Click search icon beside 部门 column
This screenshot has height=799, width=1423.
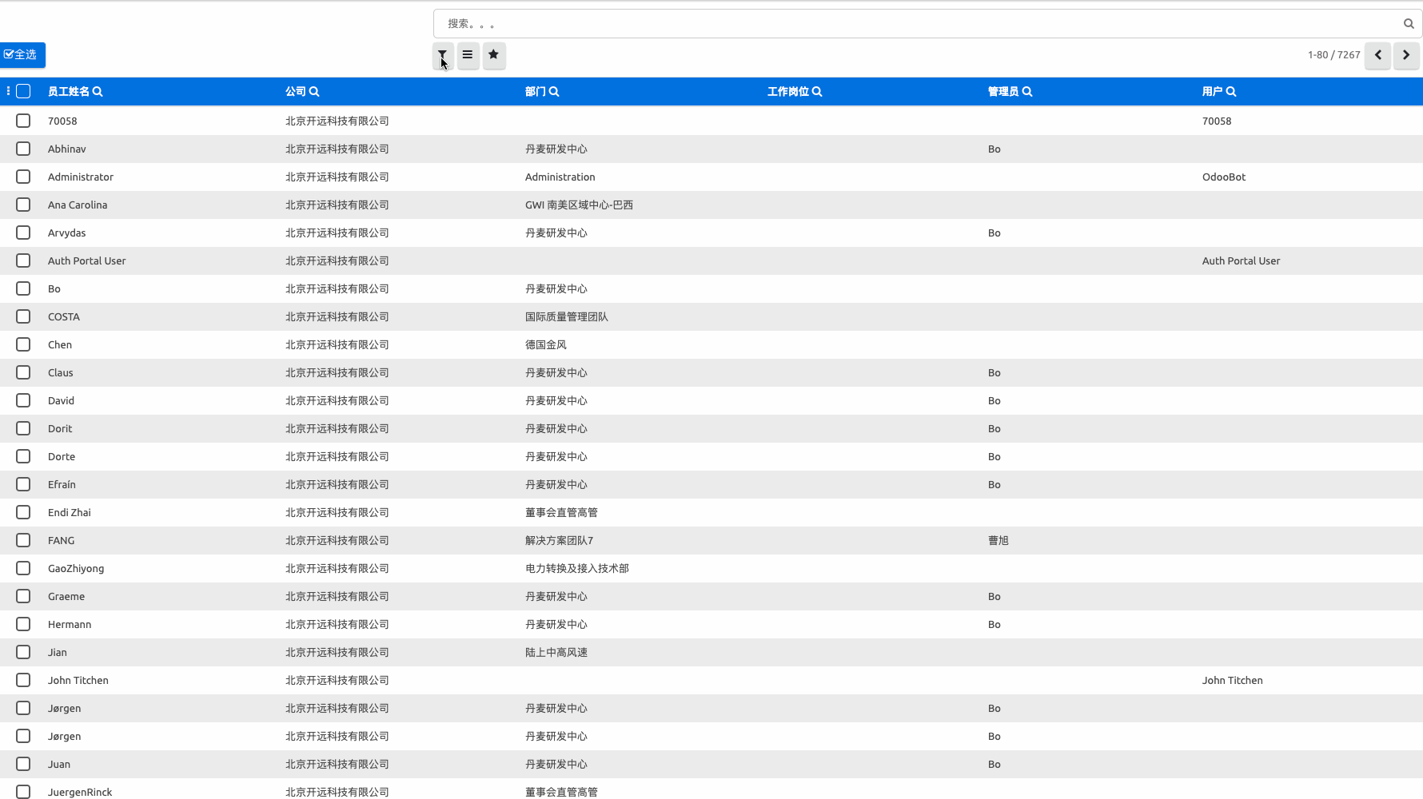pos(554,92)
